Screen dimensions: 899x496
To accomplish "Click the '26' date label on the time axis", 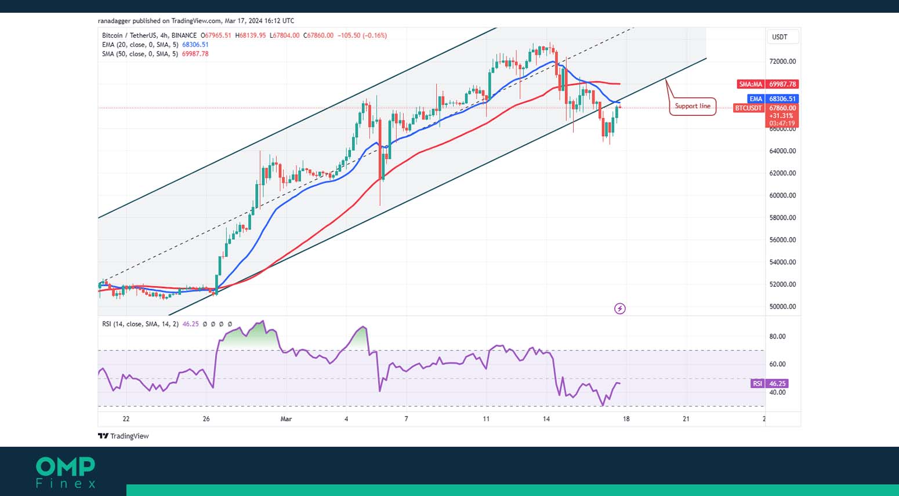I will click(206, 419).
